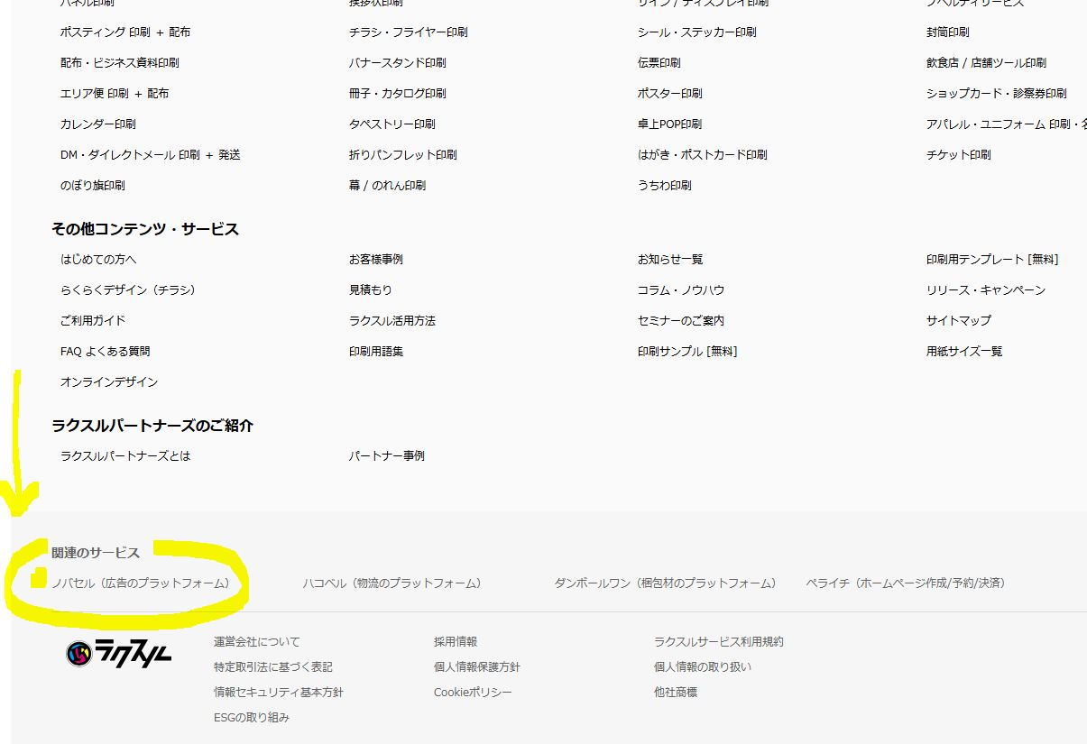Open ラクスル活用方法 link
This screenshot has height=744, width=1087.
tap(392, 321)
